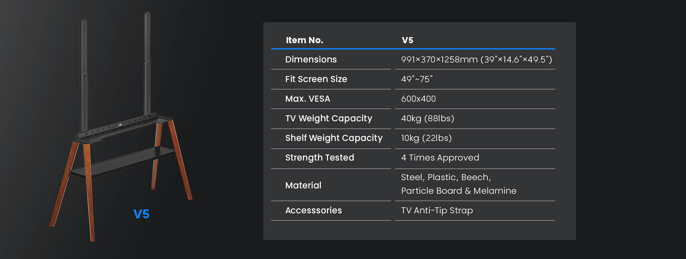Select the Dimensions row label

(311, 60)
